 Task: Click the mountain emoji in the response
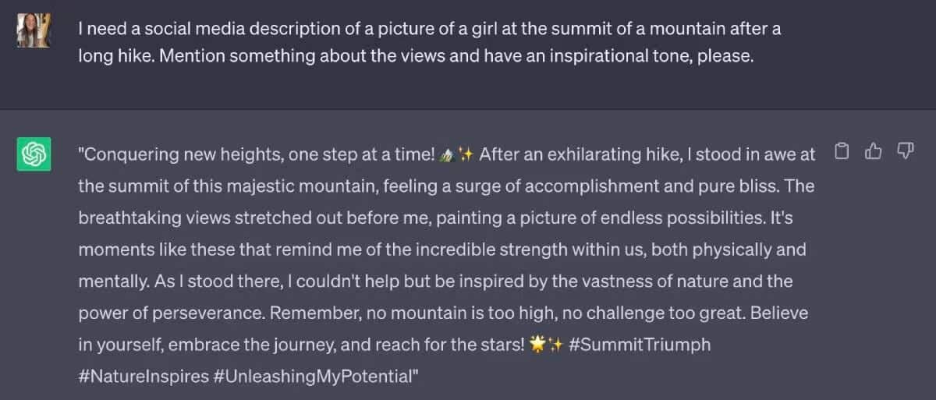447,154
